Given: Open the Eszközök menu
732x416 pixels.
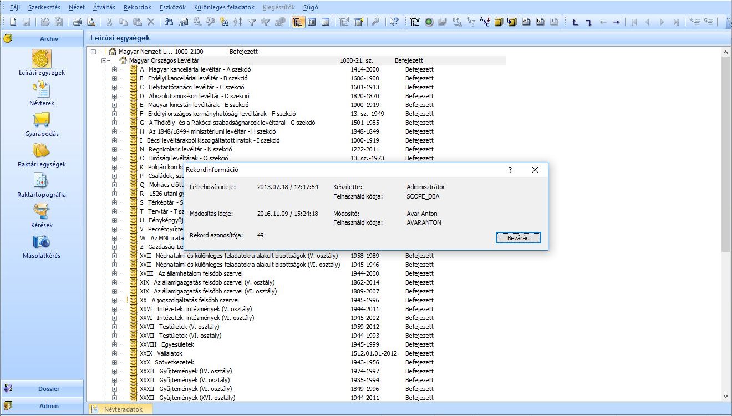Looking at the screenshot, I should pyautogui.click(x=172, y=8).
